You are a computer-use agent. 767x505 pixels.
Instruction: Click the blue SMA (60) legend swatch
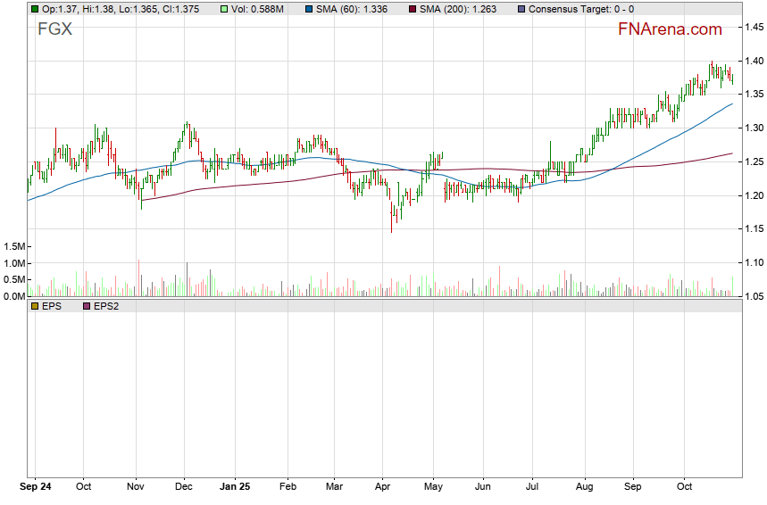pos(309,9)
